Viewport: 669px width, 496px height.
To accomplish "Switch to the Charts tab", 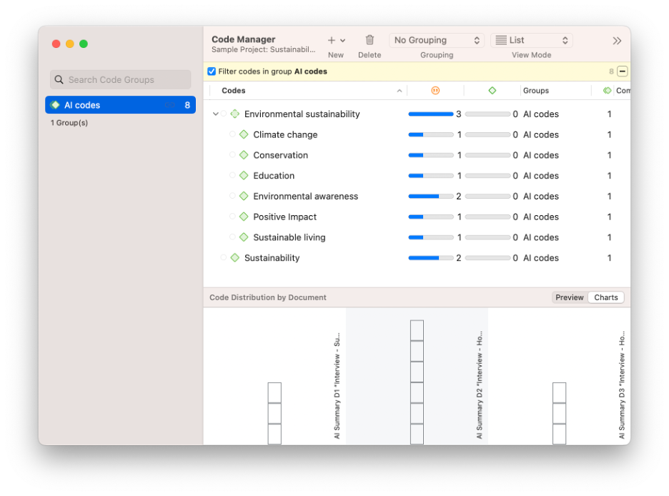I will [605, 297].
